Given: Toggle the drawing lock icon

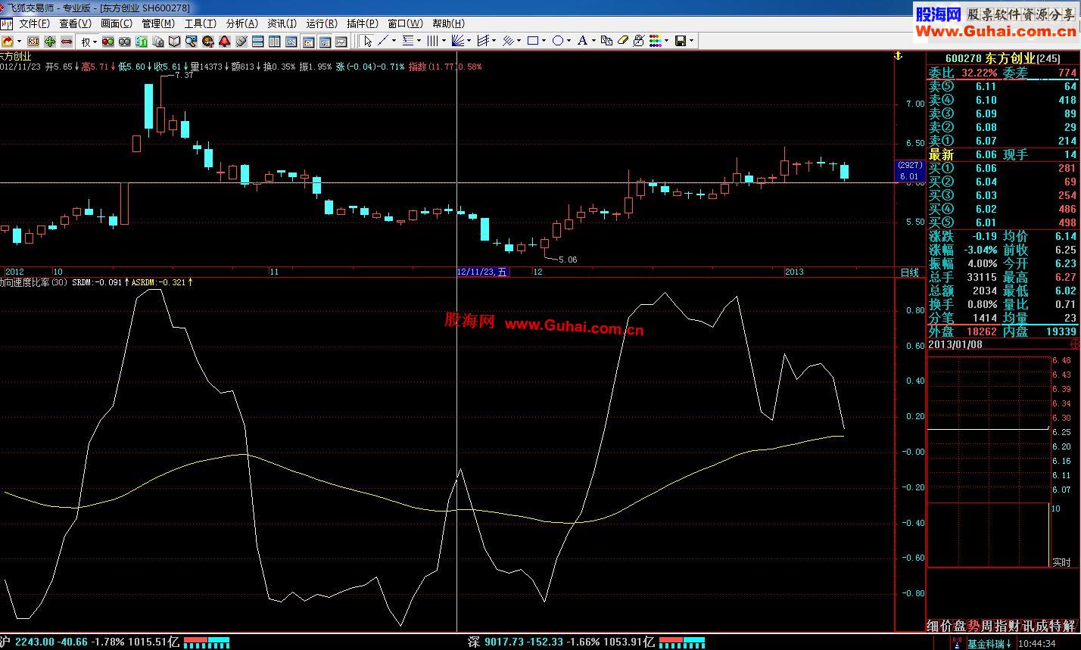Looking at the screenshot, I should click(639, 41).
